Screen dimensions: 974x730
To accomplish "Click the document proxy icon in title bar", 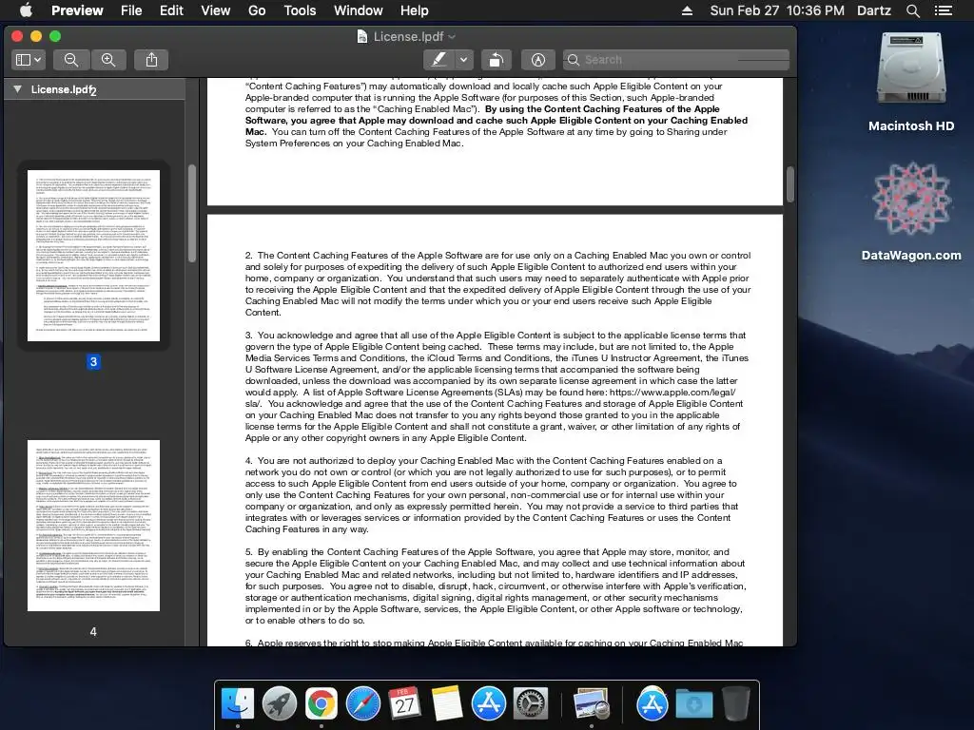I will (362, 37).
